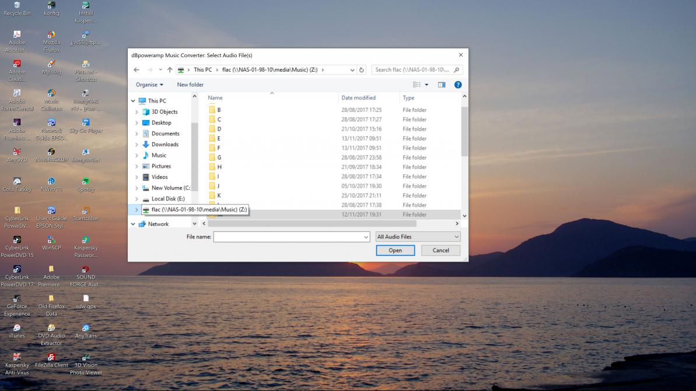Image resolution: width=696 pixels, height=391 pixels.
Task: Open the view options dropdown
Action: click(426, 84)
